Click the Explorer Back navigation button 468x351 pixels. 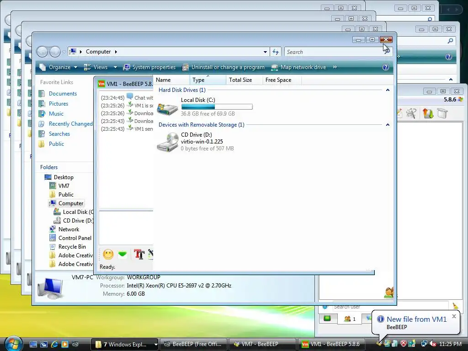[x=42, y=52]
